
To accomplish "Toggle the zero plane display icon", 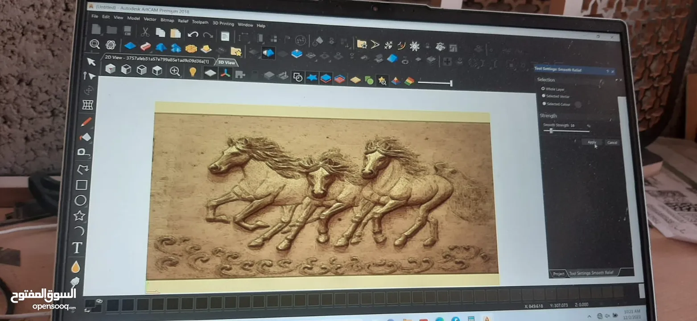I will 210,73.
